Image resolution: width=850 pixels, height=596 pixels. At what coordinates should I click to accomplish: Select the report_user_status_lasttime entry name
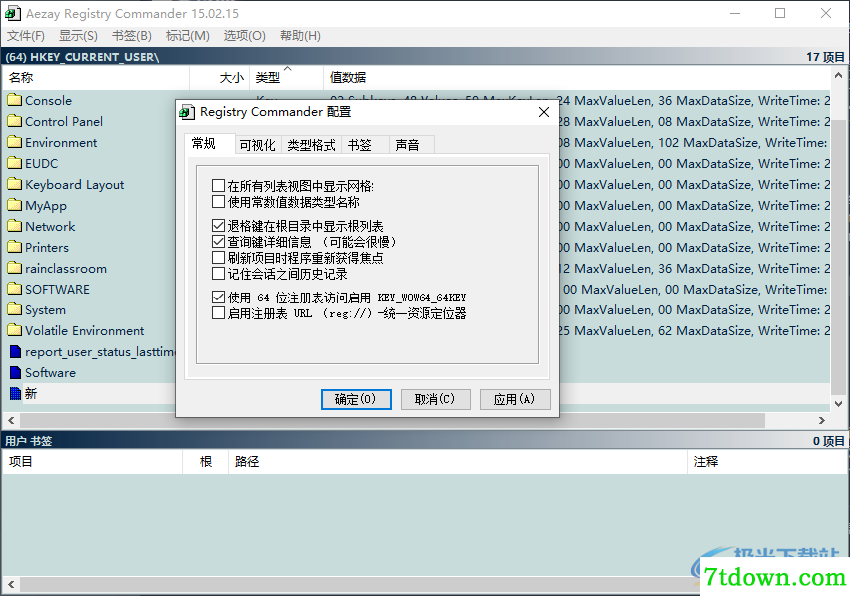[100, 352]
